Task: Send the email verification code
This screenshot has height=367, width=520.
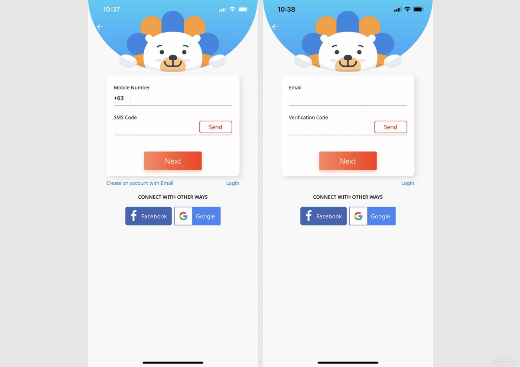Action: [x=391, y=127]
